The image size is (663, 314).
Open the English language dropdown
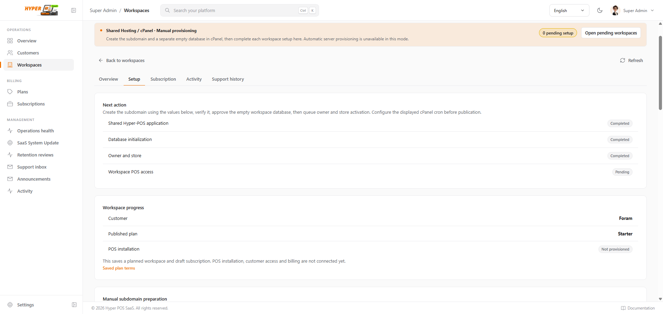569,10
